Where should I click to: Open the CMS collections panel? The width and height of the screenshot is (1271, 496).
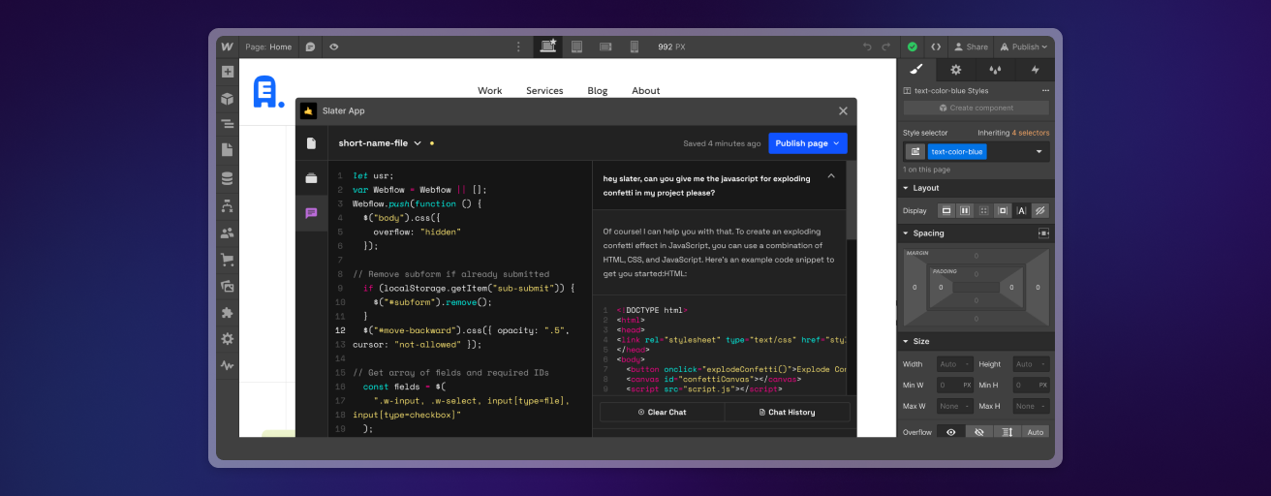click(x=227, y=178)
